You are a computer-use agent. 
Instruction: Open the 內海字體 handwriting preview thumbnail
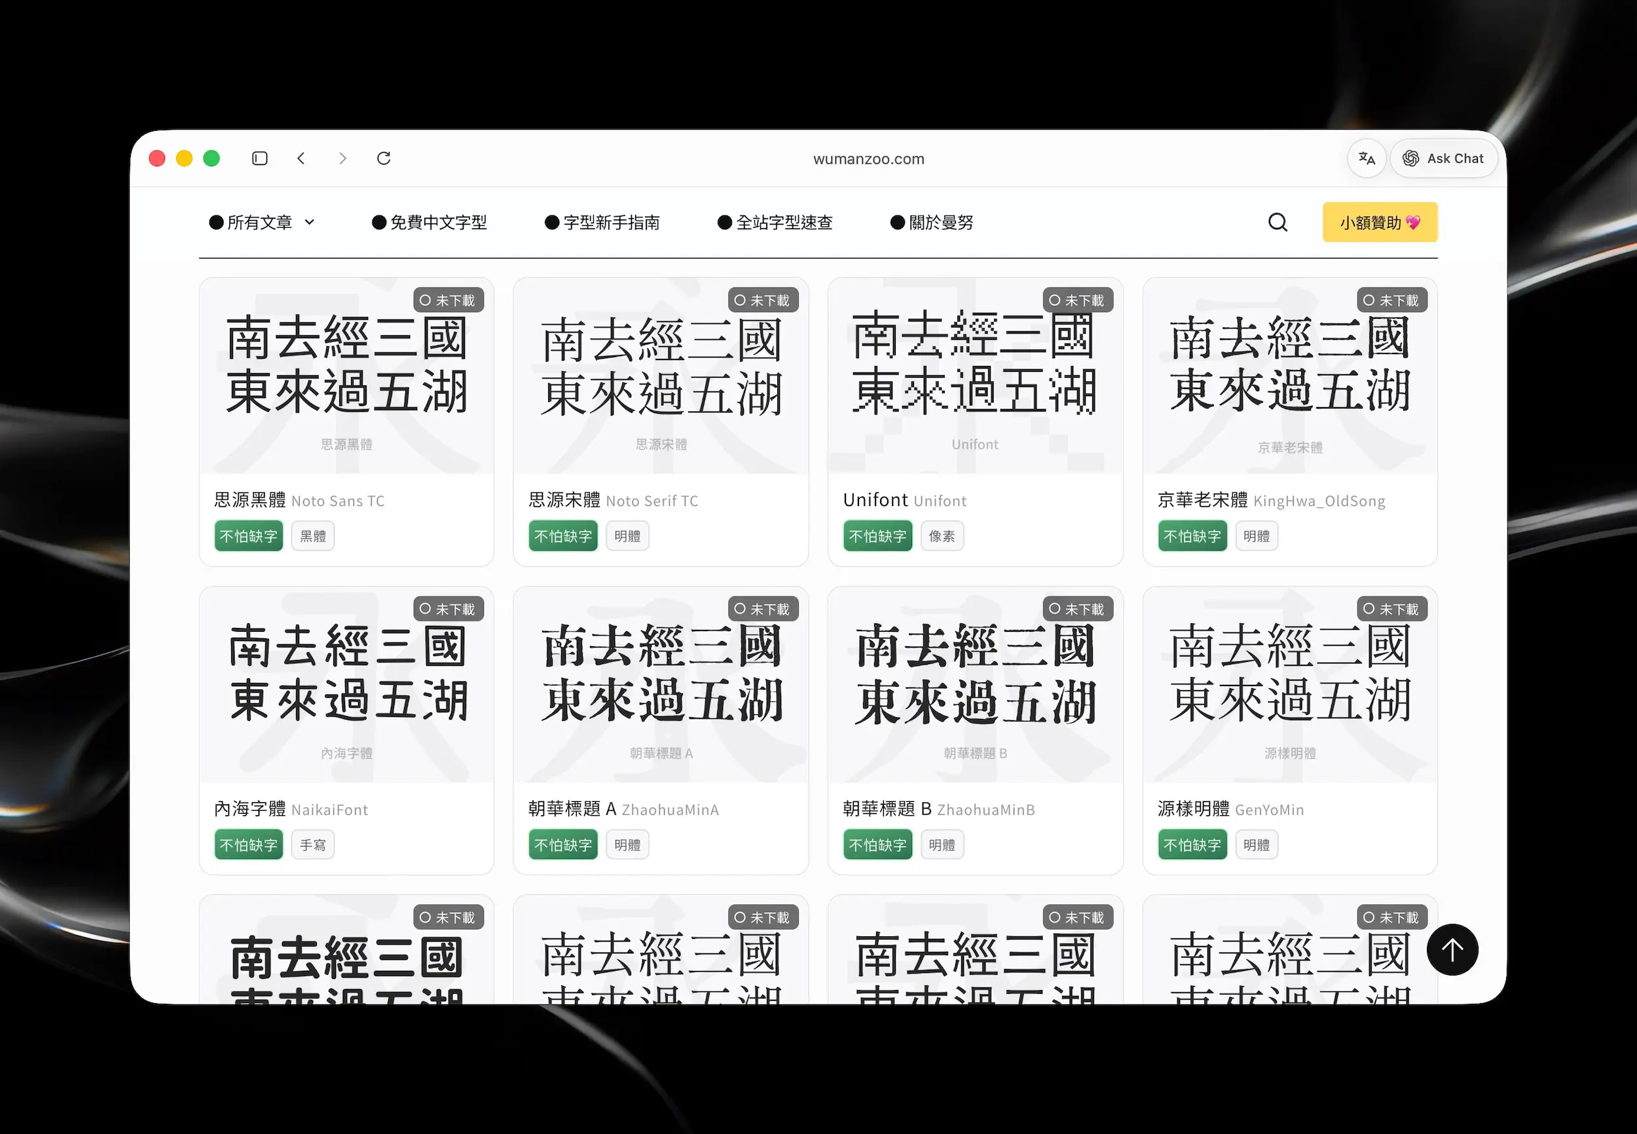click(x=346, y=685)
